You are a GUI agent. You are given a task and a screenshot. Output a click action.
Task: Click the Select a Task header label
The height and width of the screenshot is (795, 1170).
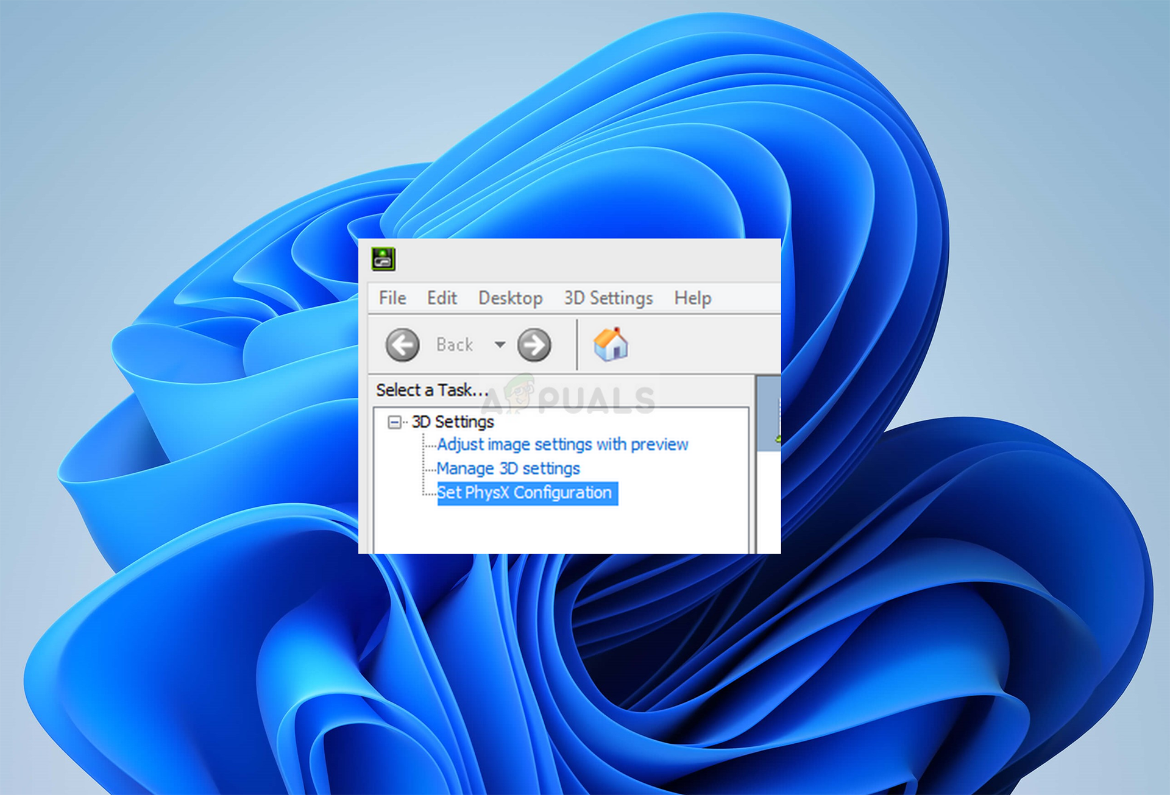[x=431, y=390]
